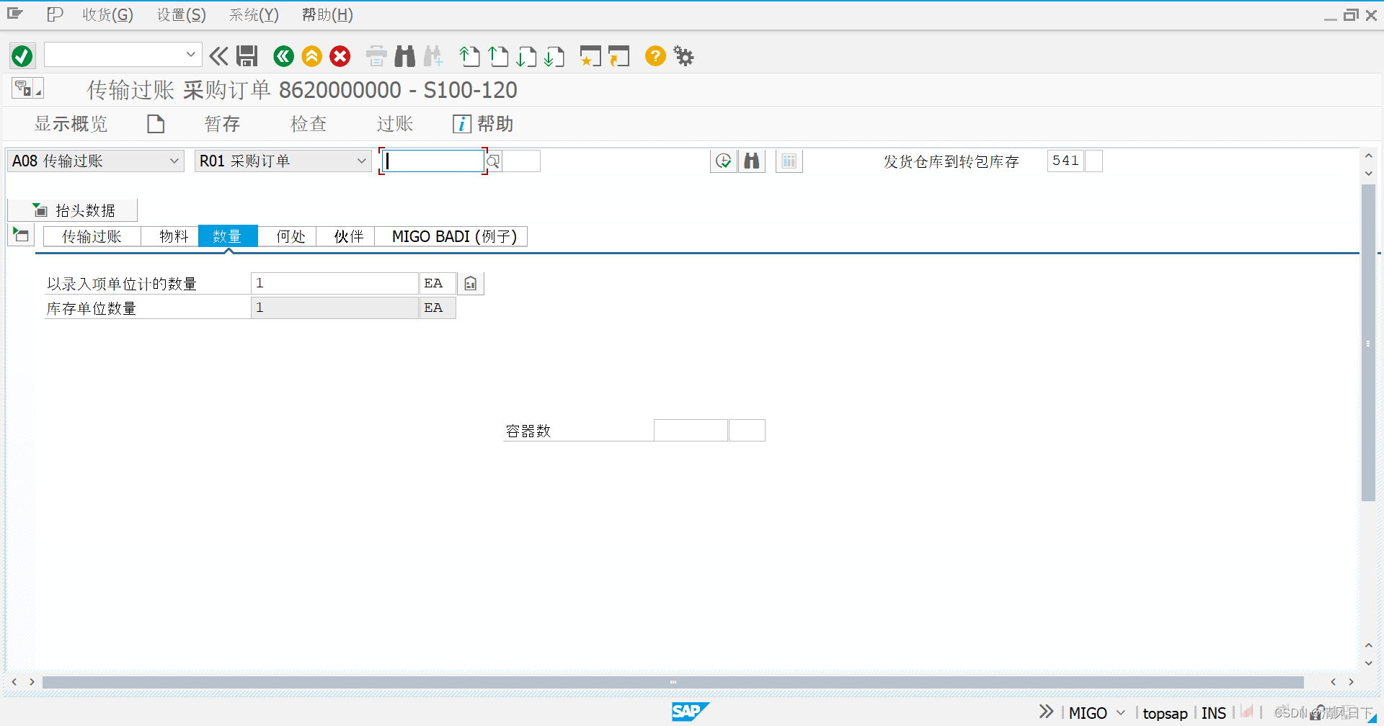
Task: Click the yellow Help question mark icon
Action: point(655,55)
